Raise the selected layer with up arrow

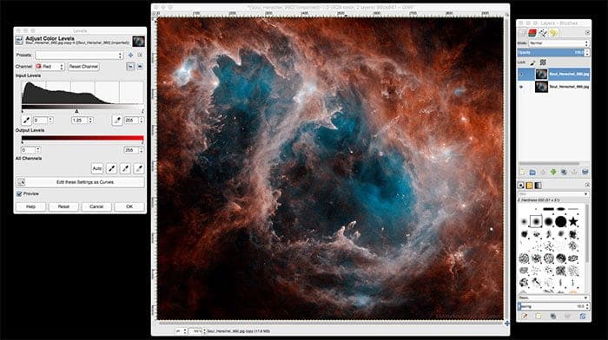click(x=543, y=172)
